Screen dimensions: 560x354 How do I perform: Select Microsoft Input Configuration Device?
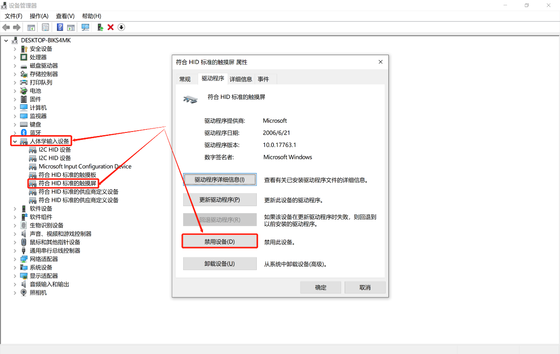click(85, 166)
